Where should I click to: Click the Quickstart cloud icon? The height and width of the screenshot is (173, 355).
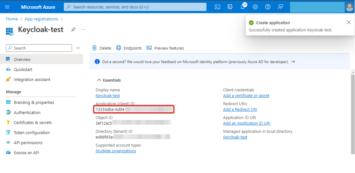click(x=8, y=69)
